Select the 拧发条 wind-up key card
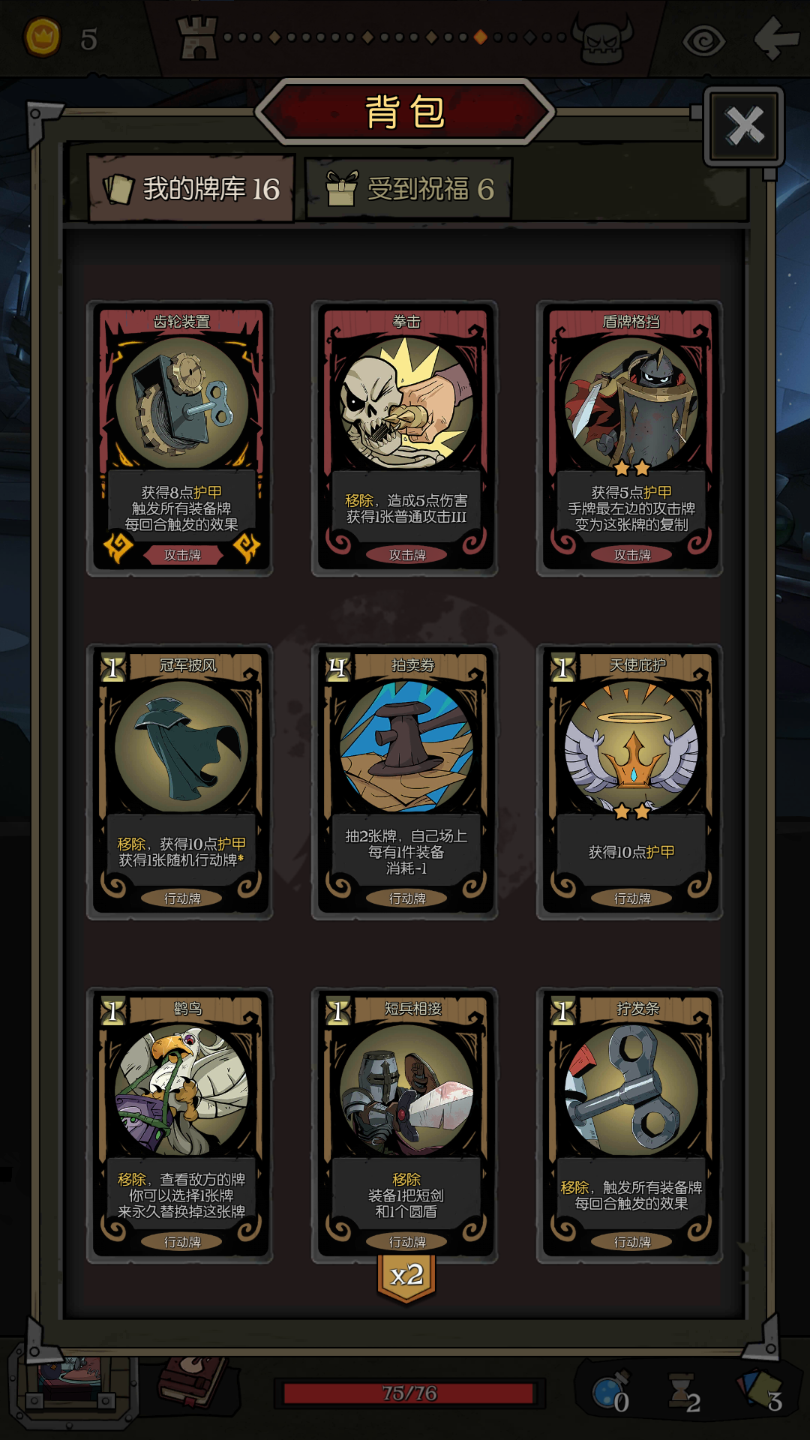 pos(630,1126)
